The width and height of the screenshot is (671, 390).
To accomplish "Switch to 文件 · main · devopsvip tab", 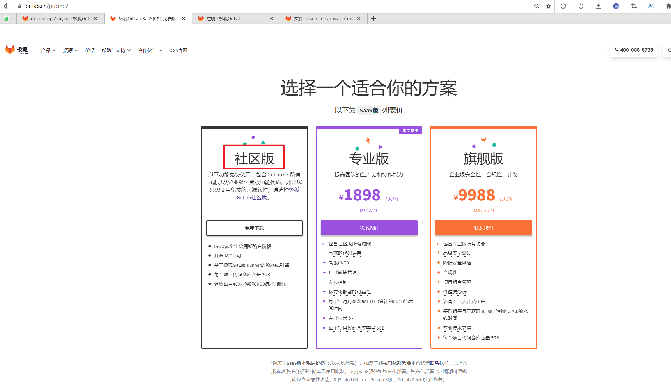I will pos(323,18).
